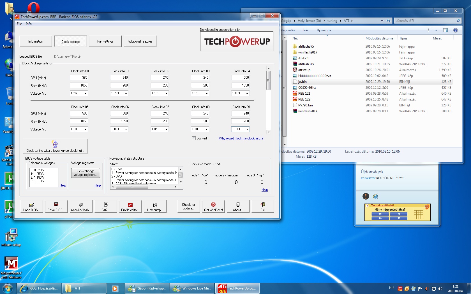The height and width of the screenshot is (294, 471).
Task: Click Írás in Explorer toolbar
Action: 306,30
